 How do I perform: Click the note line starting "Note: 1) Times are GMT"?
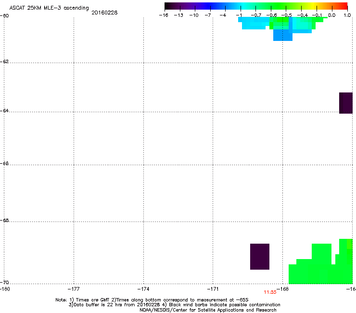pos(152,300)
